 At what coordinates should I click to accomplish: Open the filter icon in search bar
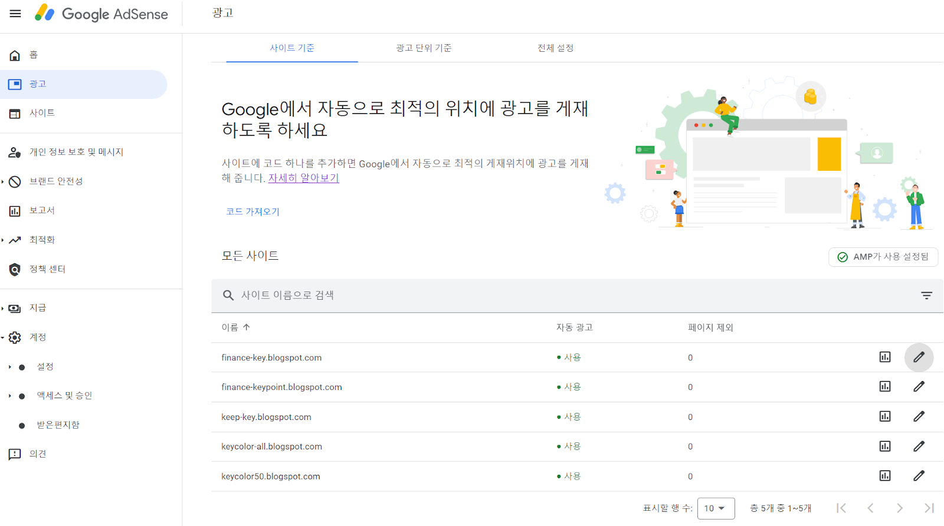tap(927, 295)
